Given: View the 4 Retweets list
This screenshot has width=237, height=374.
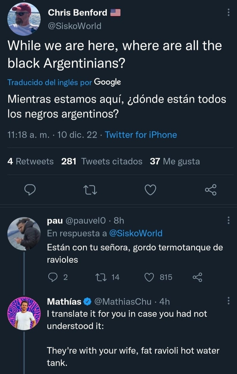Looking at the screenshot, I should point(31,161).
